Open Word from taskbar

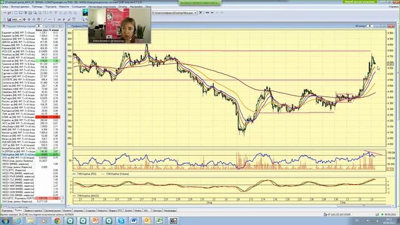[134, 221]
